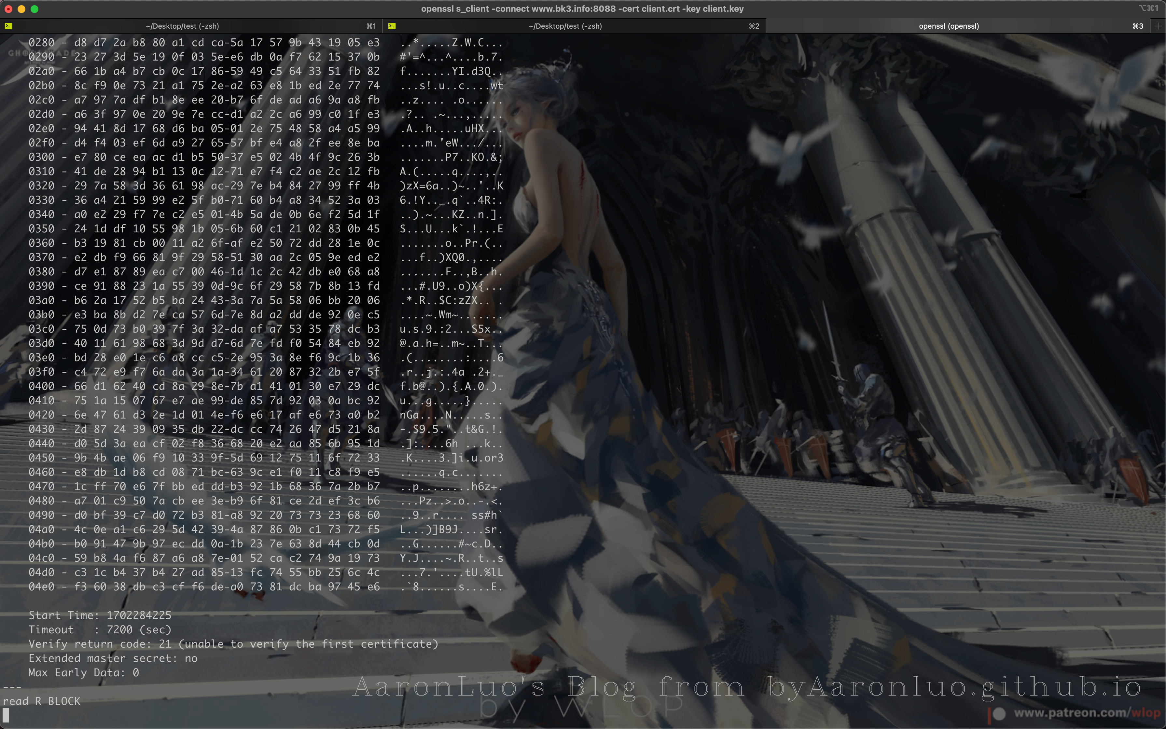Click the first tab's terminal prompt icon
This screenshot has height=729, width=1166.
(x=8, y=26)
